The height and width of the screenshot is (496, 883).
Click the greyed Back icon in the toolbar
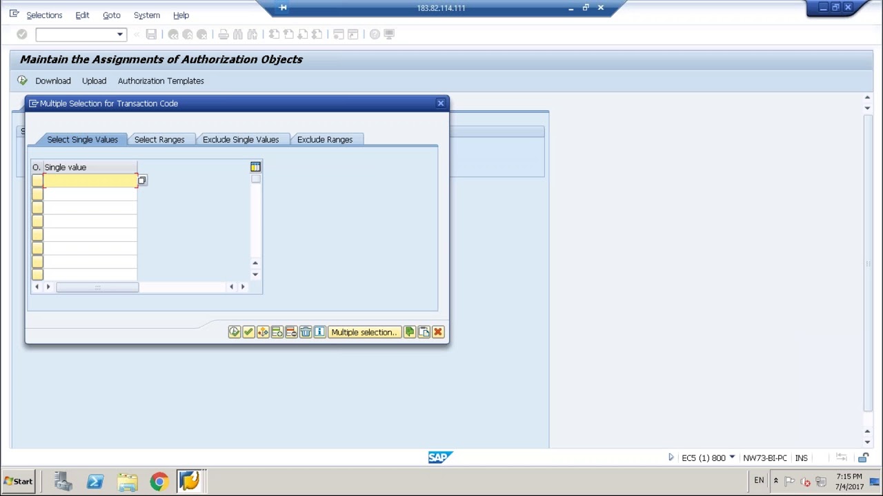[x=173, y=34]
